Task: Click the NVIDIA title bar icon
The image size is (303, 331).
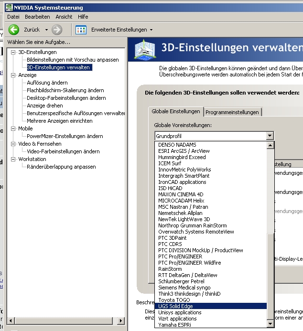Action: pyautogui.click(x=9, y=8)
